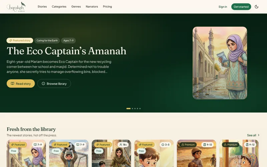The image size is (267, 167).
Task: Click the See all link
Action: (x=252, y=135)
